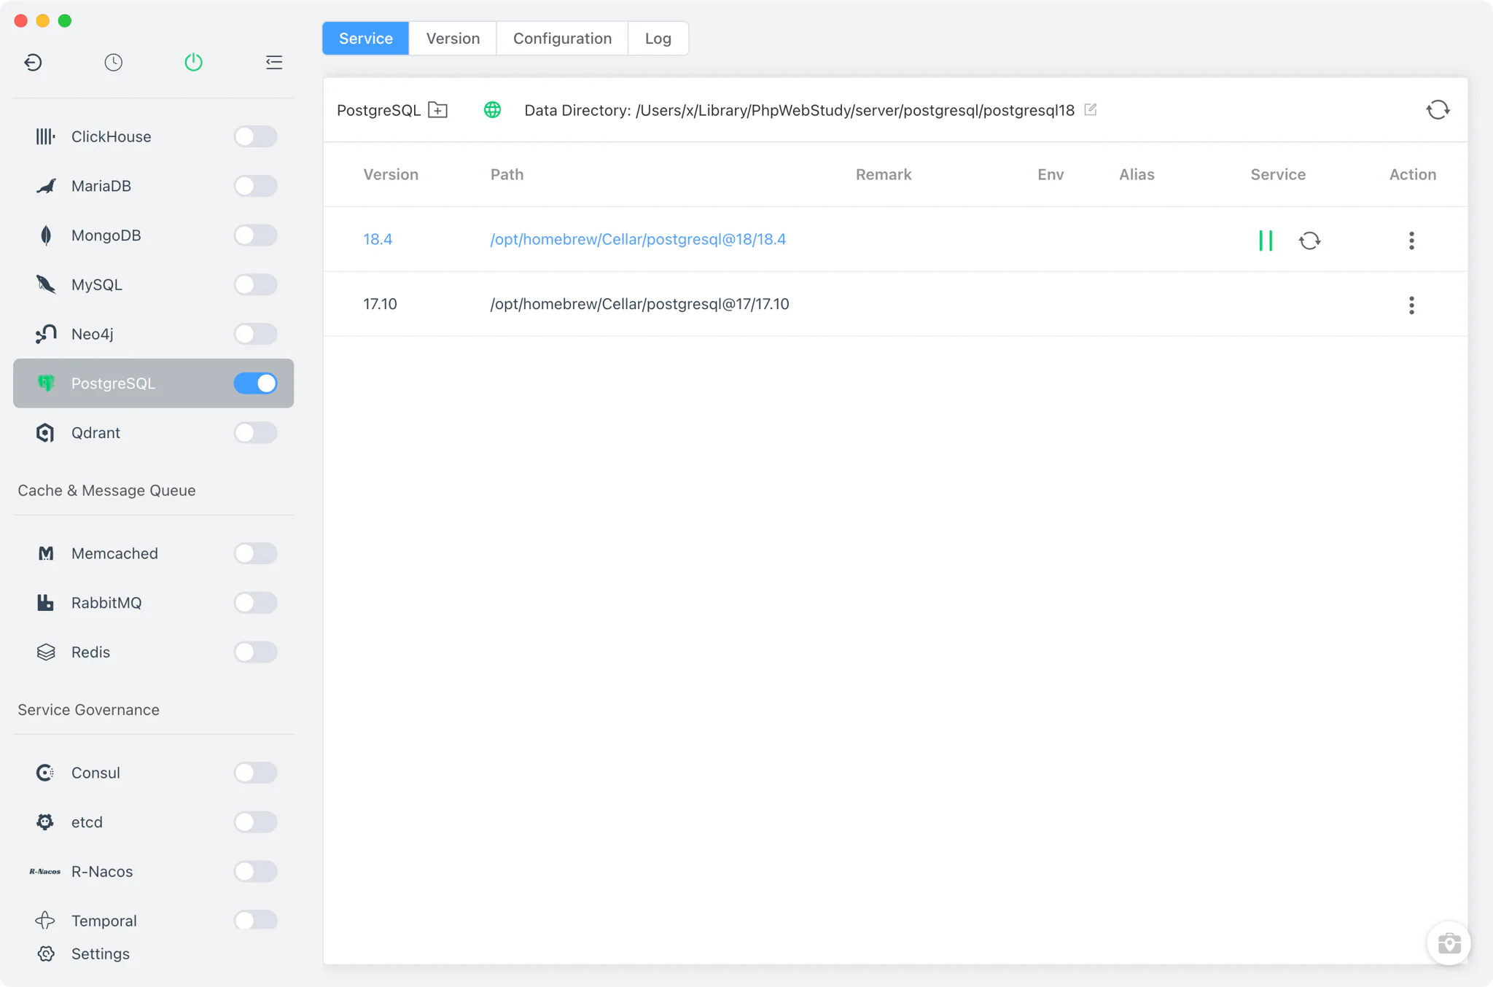The width and height of the screenshot is (1493, 987).
Task: Click the back/exit arrow icon in sidebar
Action: click(33, 63)
